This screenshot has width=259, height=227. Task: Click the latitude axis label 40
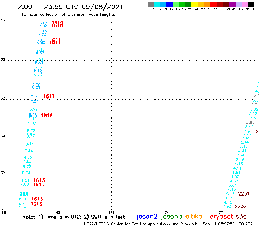(3, 20)
